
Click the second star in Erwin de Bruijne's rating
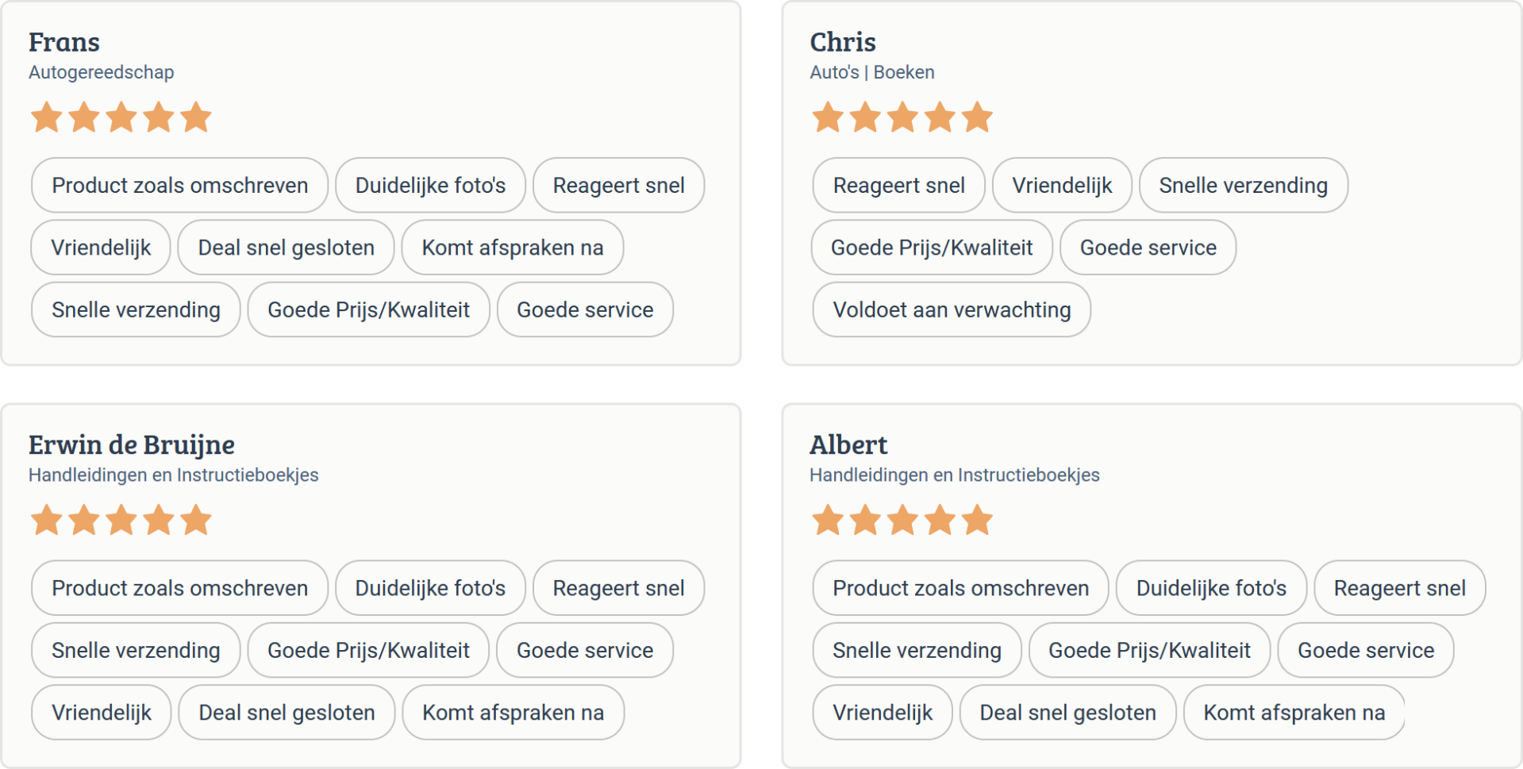(x=84, y=521)
